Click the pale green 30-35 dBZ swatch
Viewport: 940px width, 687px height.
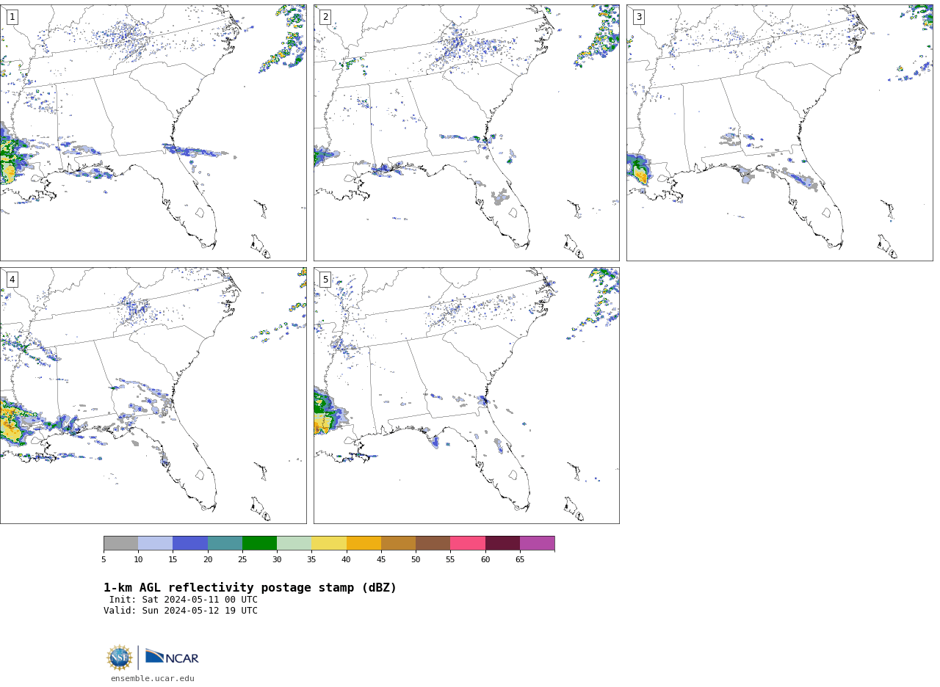point(294,543)
